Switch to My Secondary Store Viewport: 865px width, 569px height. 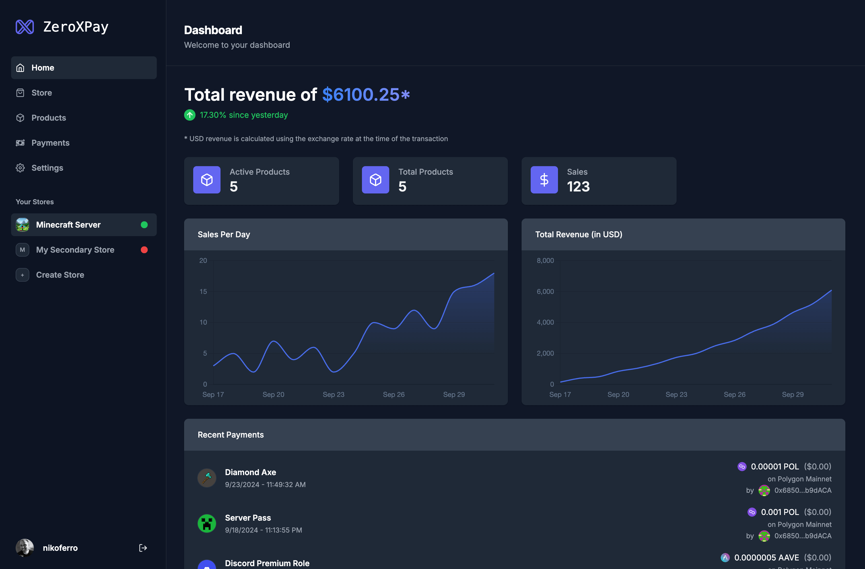pos(84,250)
